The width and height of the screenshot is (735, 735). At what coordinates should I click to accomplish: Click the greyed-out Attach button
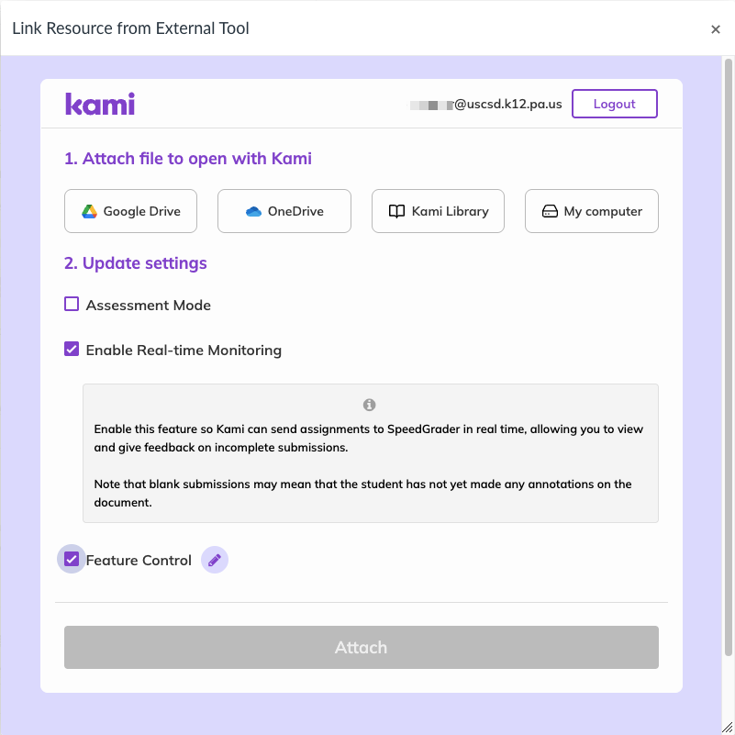362,647
